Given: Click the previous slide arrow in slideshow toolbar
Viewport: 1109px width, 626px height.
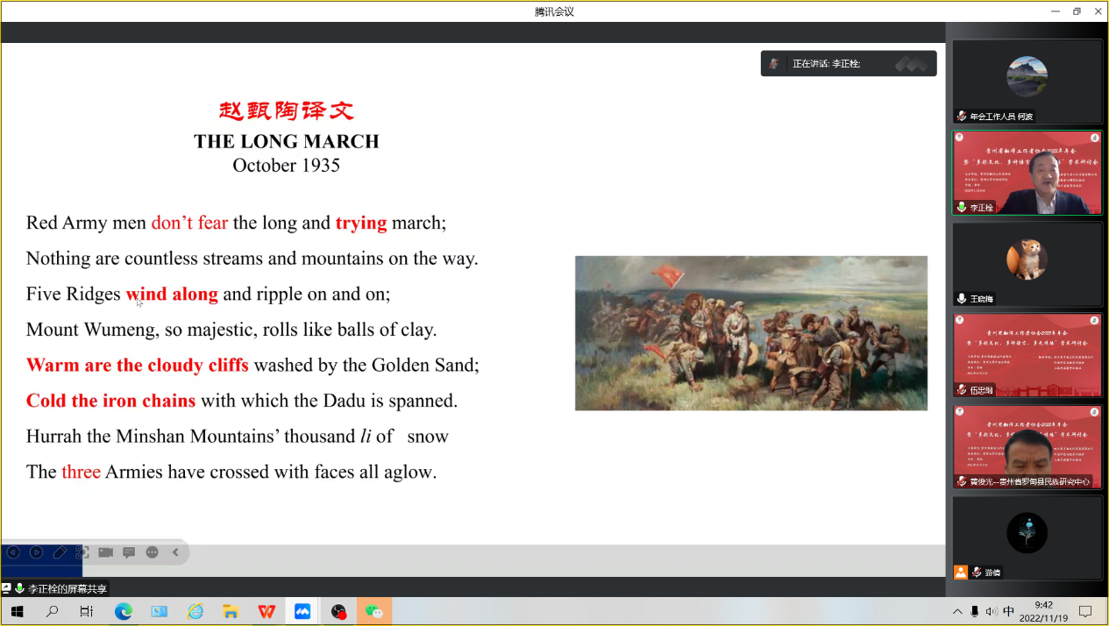Looking at the screenshot, I should click(x=13, y=552).
